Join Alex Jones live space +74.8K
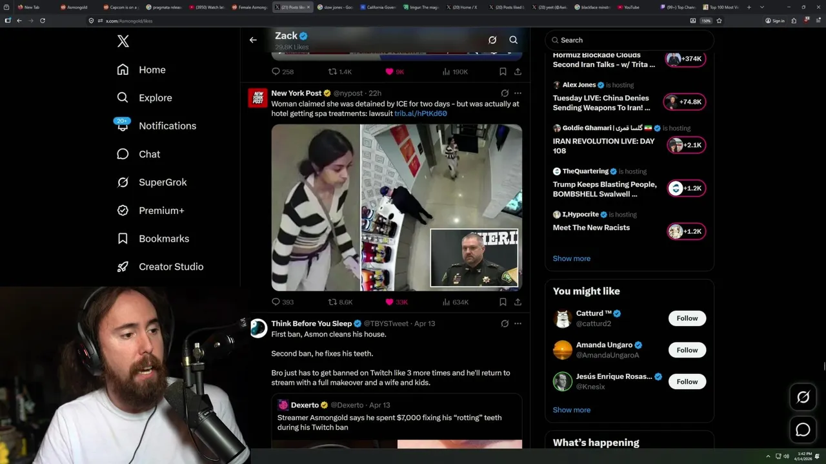 coord(685,102)
